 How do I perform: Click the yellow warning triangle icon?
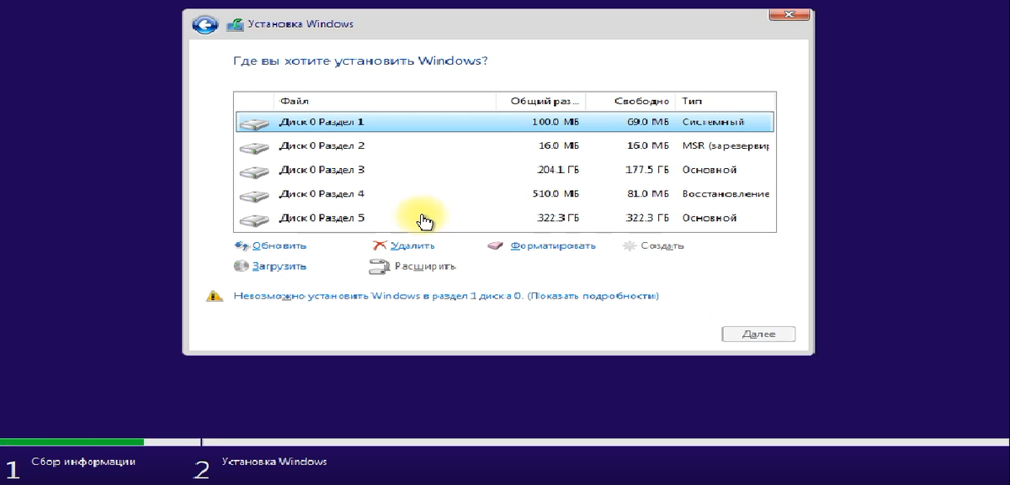[x=215, y=297]
